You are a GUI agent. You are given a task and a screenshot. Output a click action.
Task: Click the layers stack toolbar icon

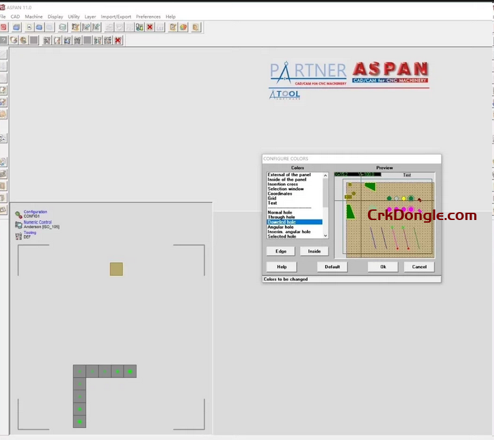click(x=63, y=27)
